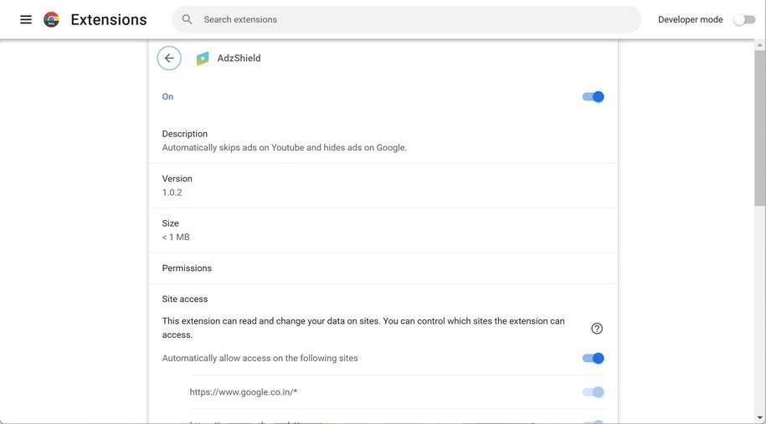Click the scrollbar down arrow
The image size is (766, 424).
click(x=759, y=417)
